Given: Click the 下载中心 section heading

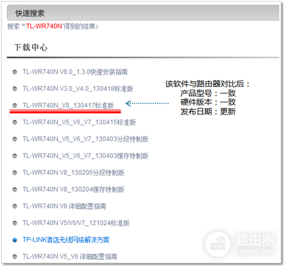Looking at the screenshot, I should [x=31, y=47].
